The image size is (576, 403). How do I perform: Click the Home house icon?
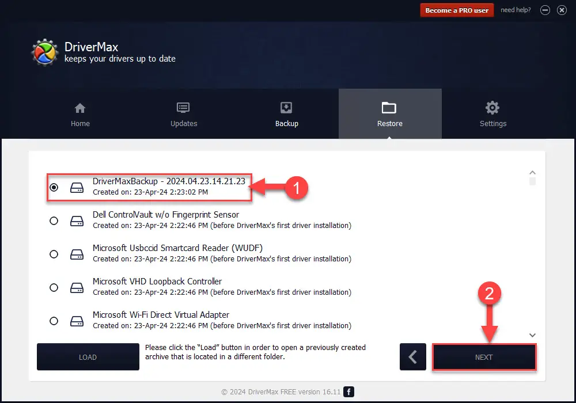tap(80, 108)
